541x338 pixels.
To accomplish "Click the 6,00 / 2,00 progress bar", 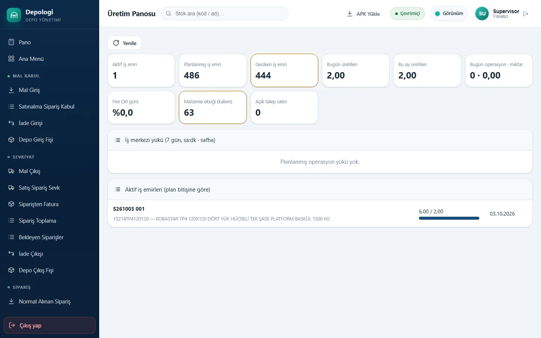I will [x=449, y=218].
